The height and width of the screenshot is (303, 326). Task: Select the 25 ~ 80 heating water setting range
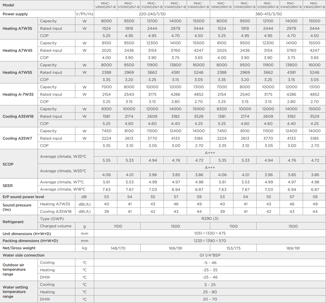pyautogui.click(x=210, y=292)
